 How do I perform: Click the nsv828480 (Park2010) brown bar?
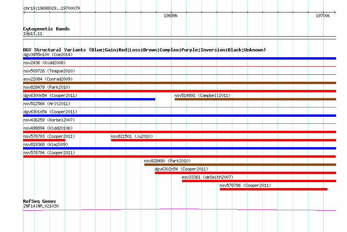240,165
